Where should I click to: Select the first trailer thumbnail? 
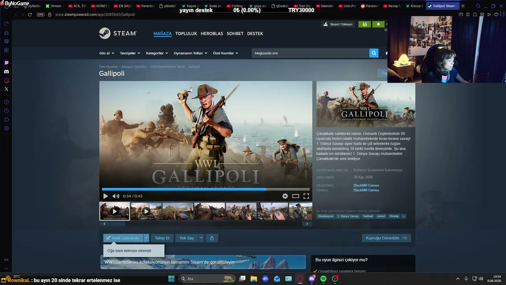tap(115, 211)
